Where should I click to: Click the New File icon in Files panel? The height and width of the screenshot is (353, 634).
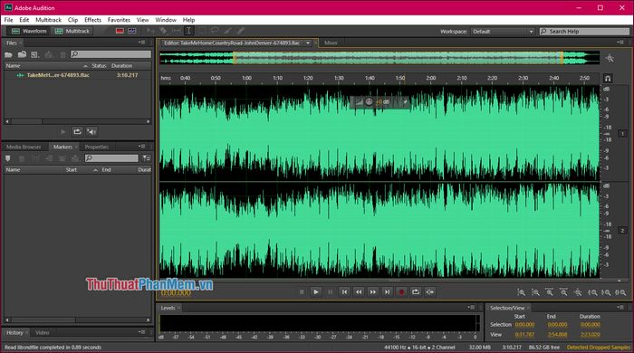(35, 54)
